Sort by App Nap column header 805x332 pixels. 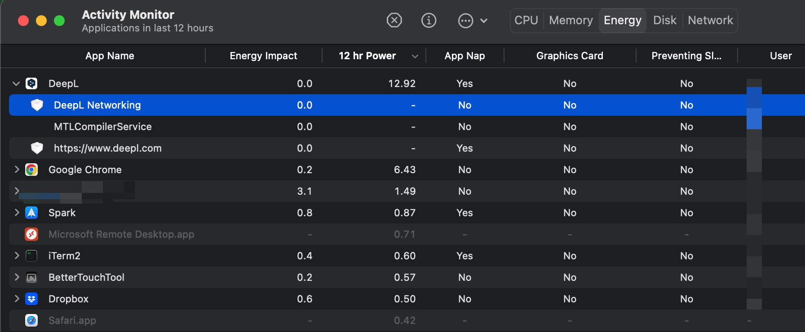coord(464,56)
